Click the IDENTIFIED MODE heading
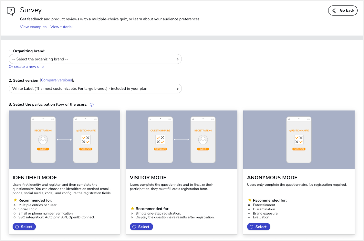 click(35, 178)
